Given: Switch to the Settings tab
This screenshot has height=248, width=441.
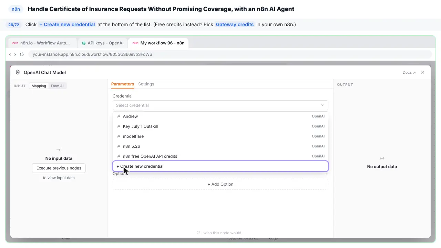Looking at the screenshot, I should tap(146, 84).
